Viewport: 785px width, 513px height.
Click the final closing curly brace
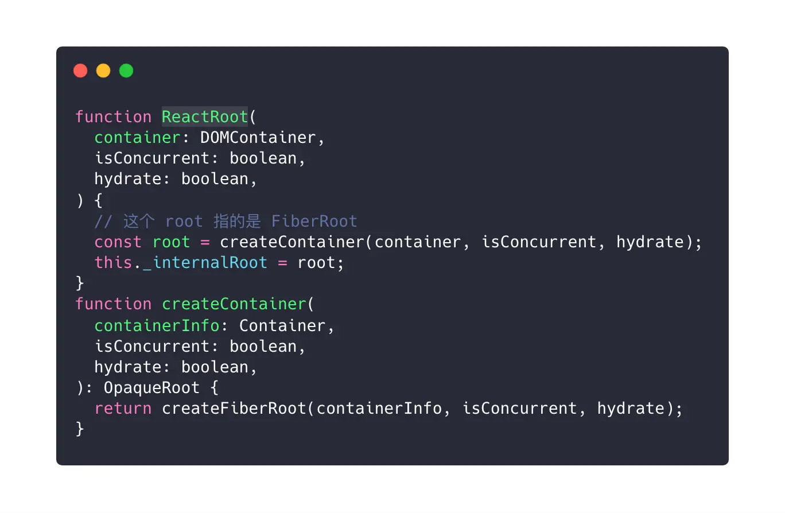point(80,429)
